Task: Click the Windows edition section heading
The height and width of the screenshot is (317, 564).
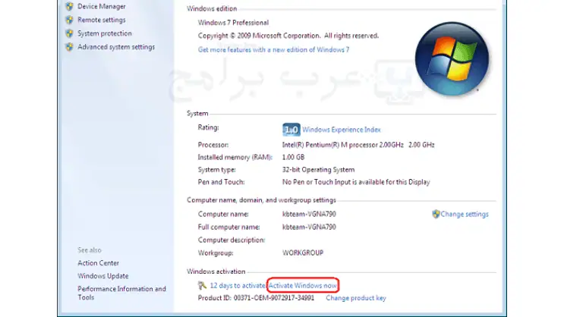Action: [212, 8]
